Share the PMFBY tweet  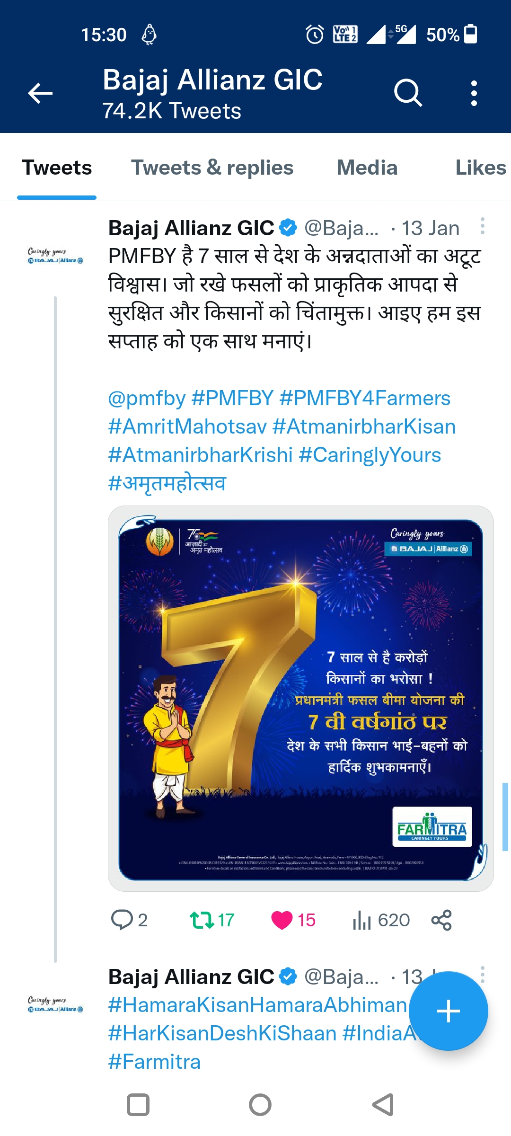coord(441,920)
